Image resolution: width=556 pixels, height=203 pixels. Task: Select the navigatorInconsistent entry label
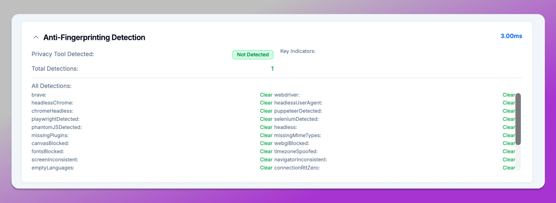point(300,160)
